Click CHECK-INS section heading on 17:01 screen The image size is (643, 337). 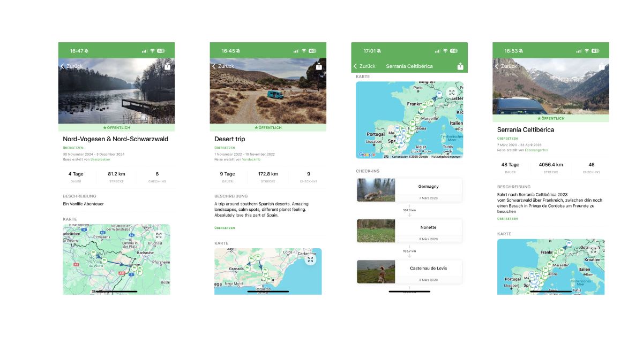coord(368,171)
